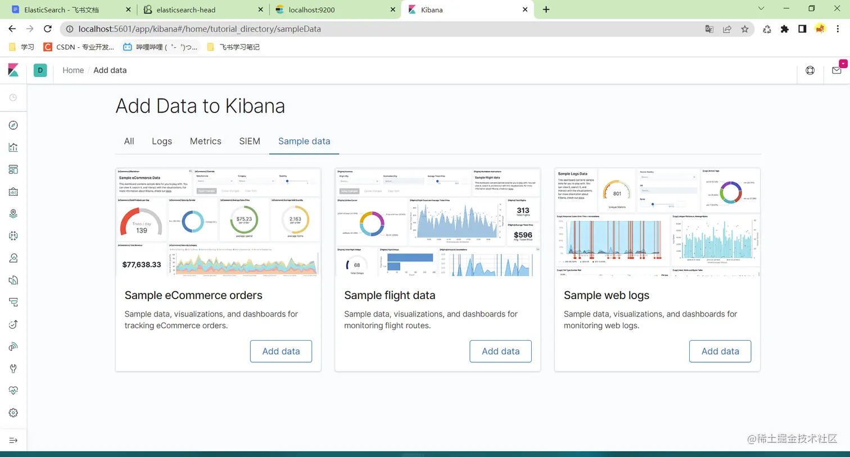View site information icon in address bar
Screen dimensions: 850x457
click(70, 29)
